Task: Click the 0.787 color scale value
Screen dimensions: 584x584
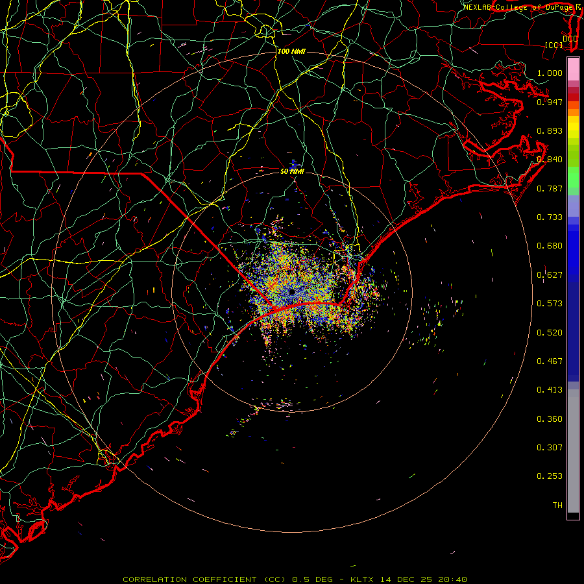Action: coord(550,188)
